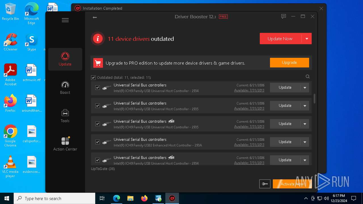Click the taskbar search box
This screenshot has width=363, height=204.
54,198
